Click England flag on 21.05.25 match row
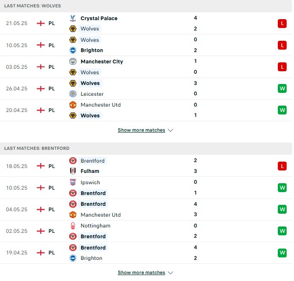This screenshot has width=294, height=281. [x=41, y=23]
